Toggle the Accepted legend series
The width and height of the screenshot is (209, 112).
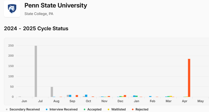tap(94, 109)
